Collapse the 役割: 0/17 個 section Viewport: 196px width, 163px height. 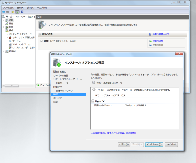[x=42, y=41]
